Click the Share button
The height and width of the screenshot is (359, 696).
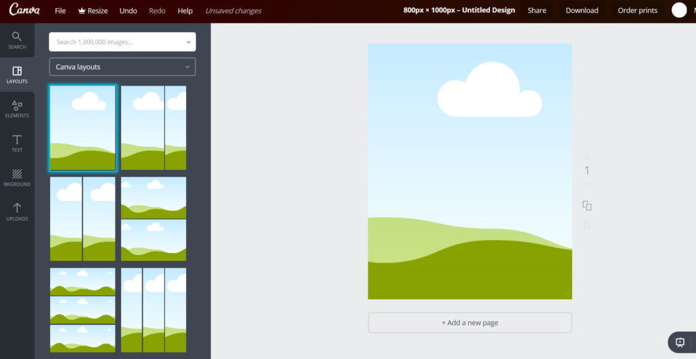tap(537, 10)
